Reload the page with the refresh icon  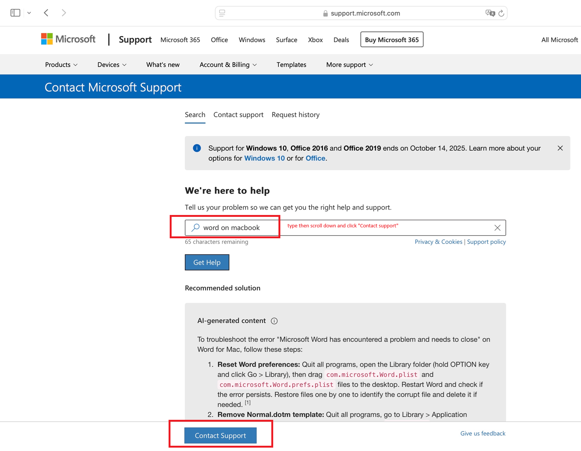(501, 13)
